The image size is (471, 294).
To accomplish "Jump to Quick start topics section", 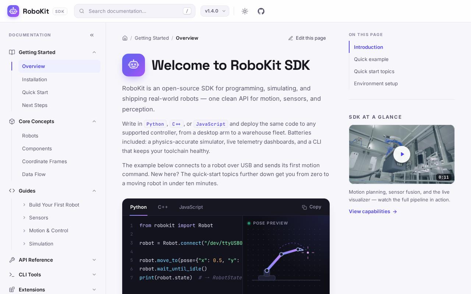I will (x=374, y=71).
